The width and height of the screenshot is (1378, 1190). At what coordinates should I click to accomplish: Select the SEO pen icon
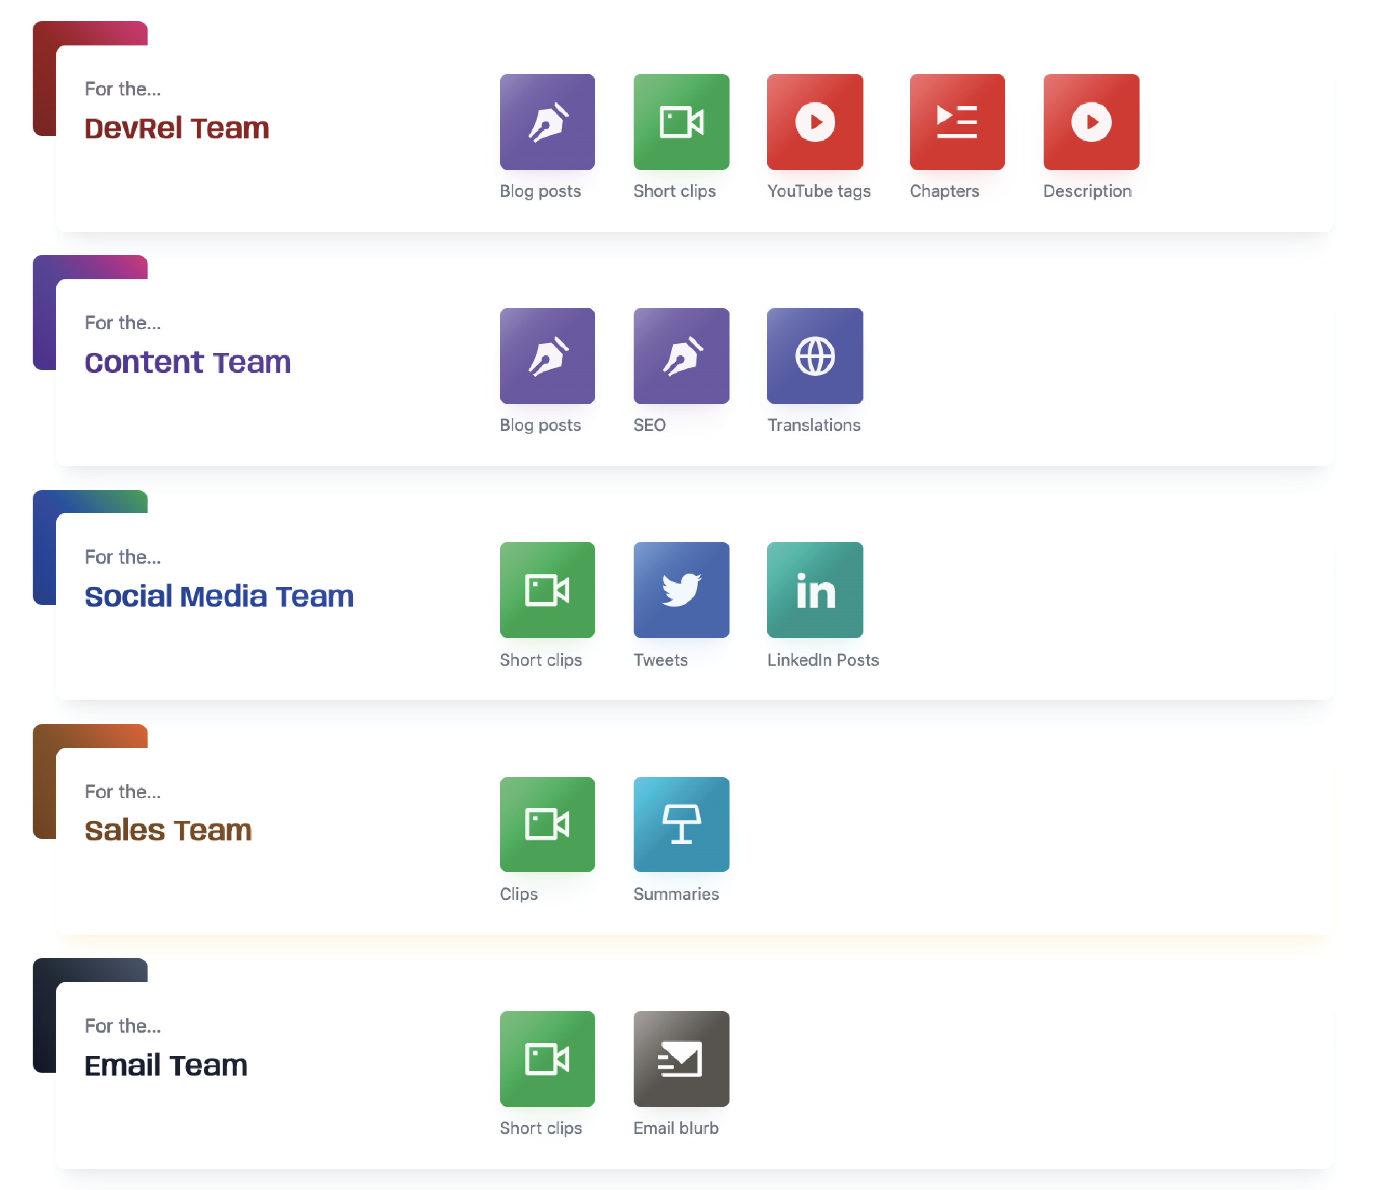681,356
